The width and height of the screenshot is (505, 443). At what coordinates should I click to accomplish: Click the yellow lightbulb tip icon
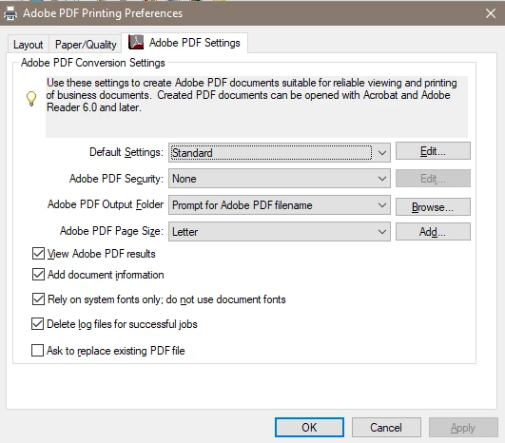(x=31, y=99)
